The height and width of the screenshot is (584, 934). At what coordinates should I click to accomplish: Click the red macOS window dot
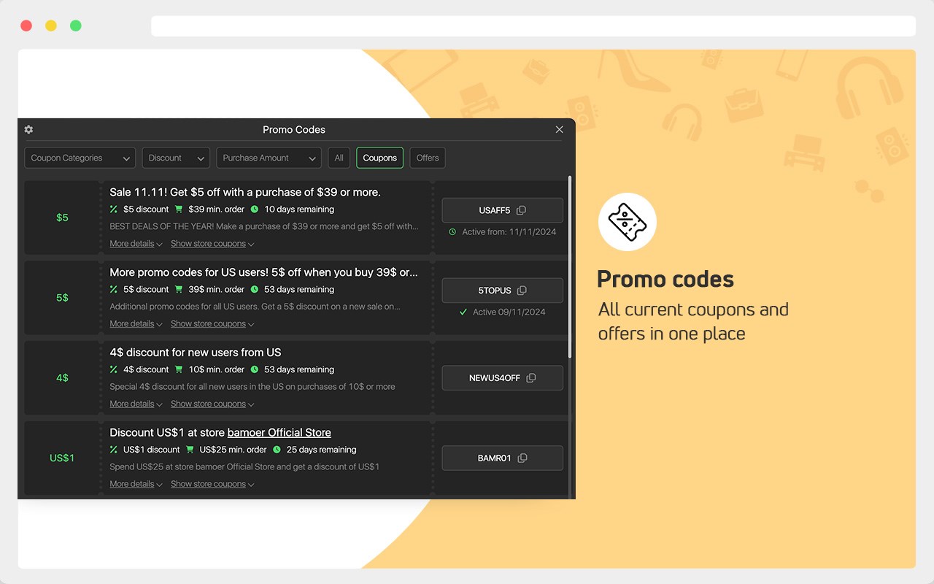tap(26, 26)
